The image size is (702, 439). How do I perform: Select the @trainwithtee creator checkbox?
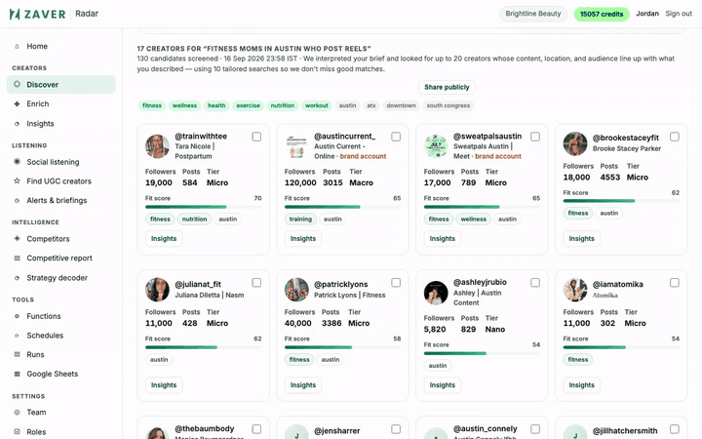(256, 137)
